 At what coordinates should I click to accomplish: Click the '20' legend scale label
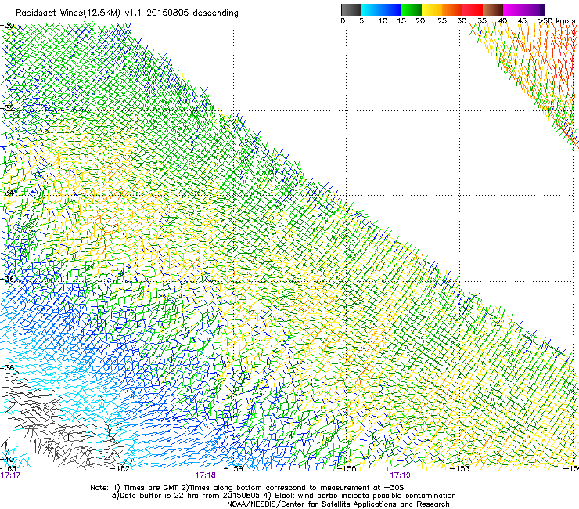click(420, 21)
